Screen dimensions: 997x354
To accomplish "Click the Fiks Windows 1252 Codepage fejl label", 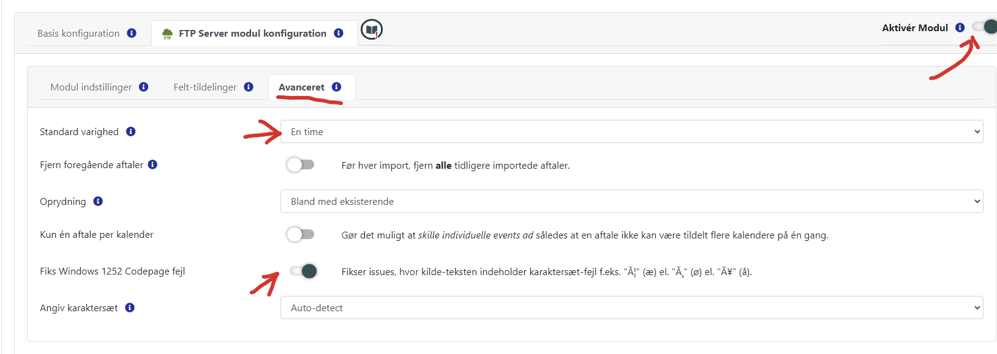I will tap(112, 271).
